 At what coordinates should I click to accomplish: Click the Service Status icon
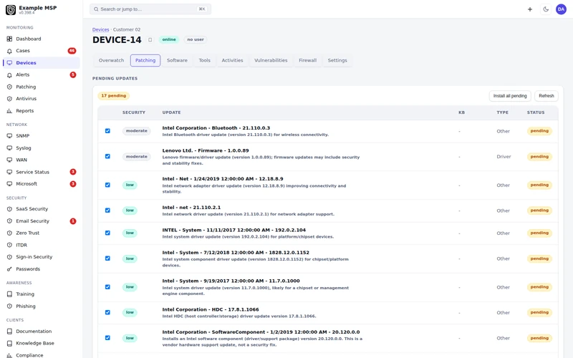(9, 172)
